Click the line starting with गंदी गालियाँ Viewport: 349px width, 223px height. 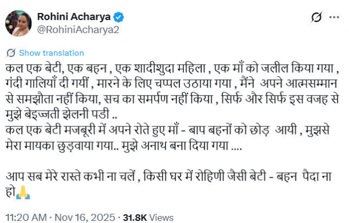[x=169, y=84]
